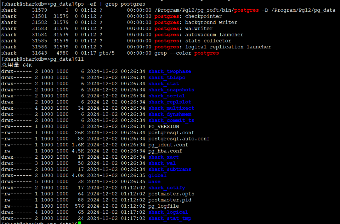340x224 pixels.
Task: Click the ps -ef | grep postgres command
Action: click(111, 4)
